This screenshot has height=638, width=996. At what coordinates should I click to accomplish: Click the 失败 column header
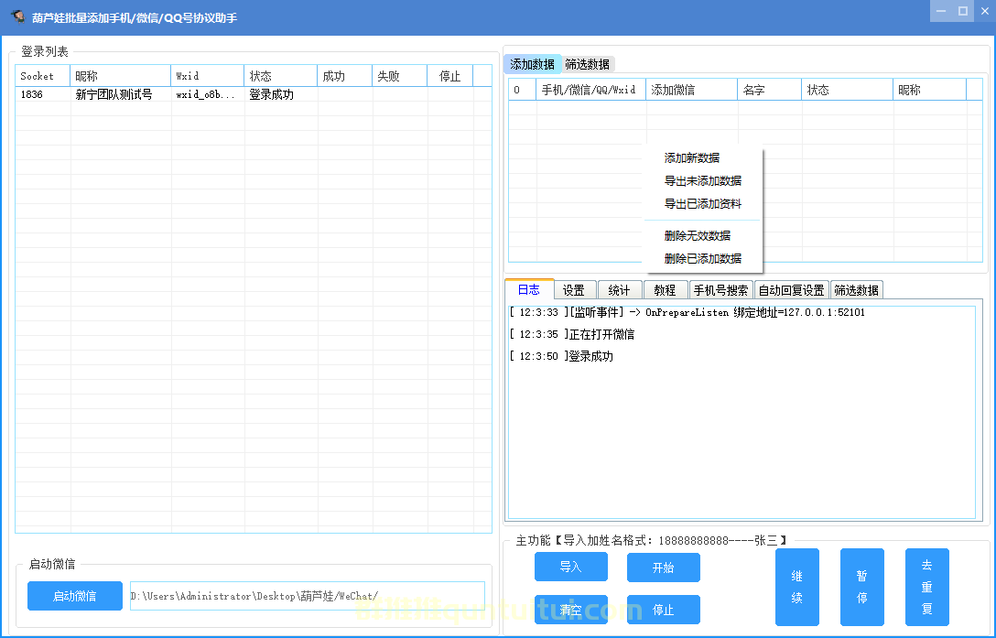tap(399, 76)
